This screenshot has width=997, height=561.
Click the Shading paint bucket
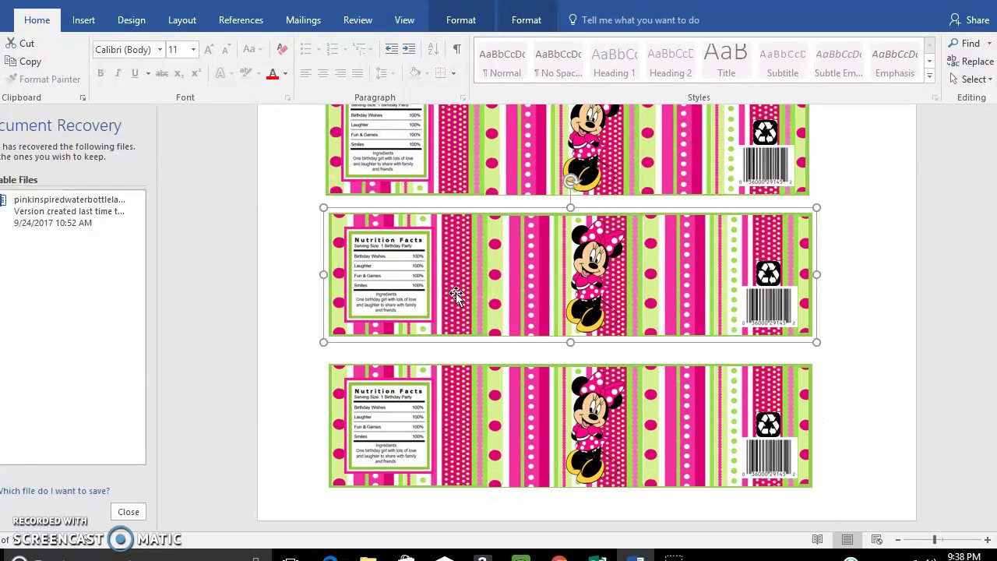coord(415,73)
